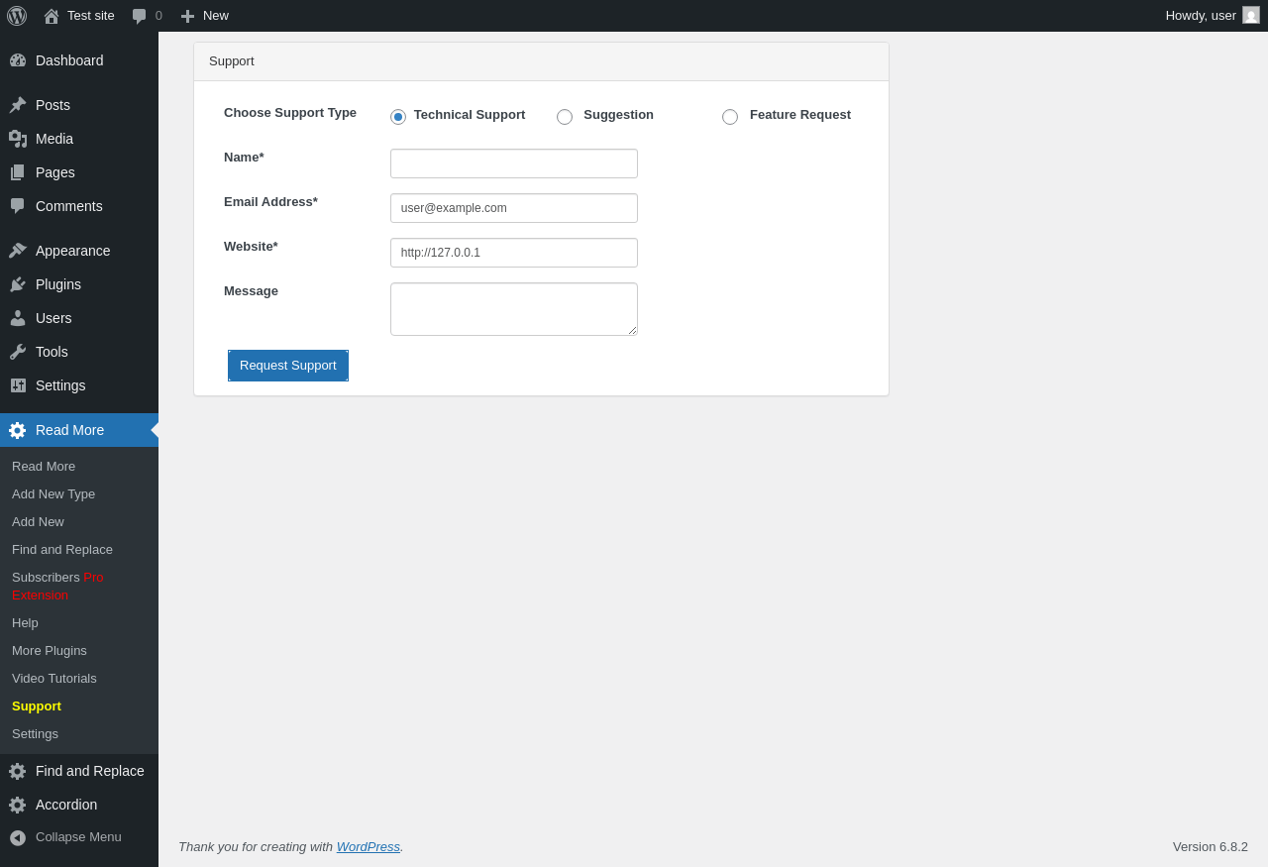
Task: Open the comments bubble icon in admin bar
Action: (140, 16)
